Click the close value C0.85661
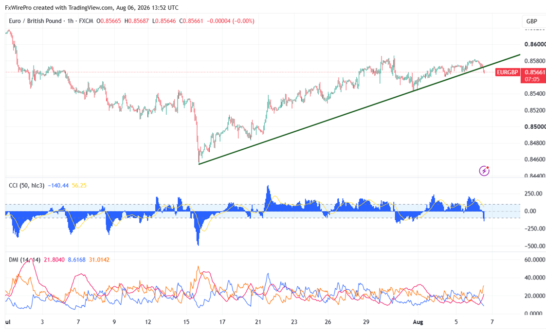 [191, 21]
